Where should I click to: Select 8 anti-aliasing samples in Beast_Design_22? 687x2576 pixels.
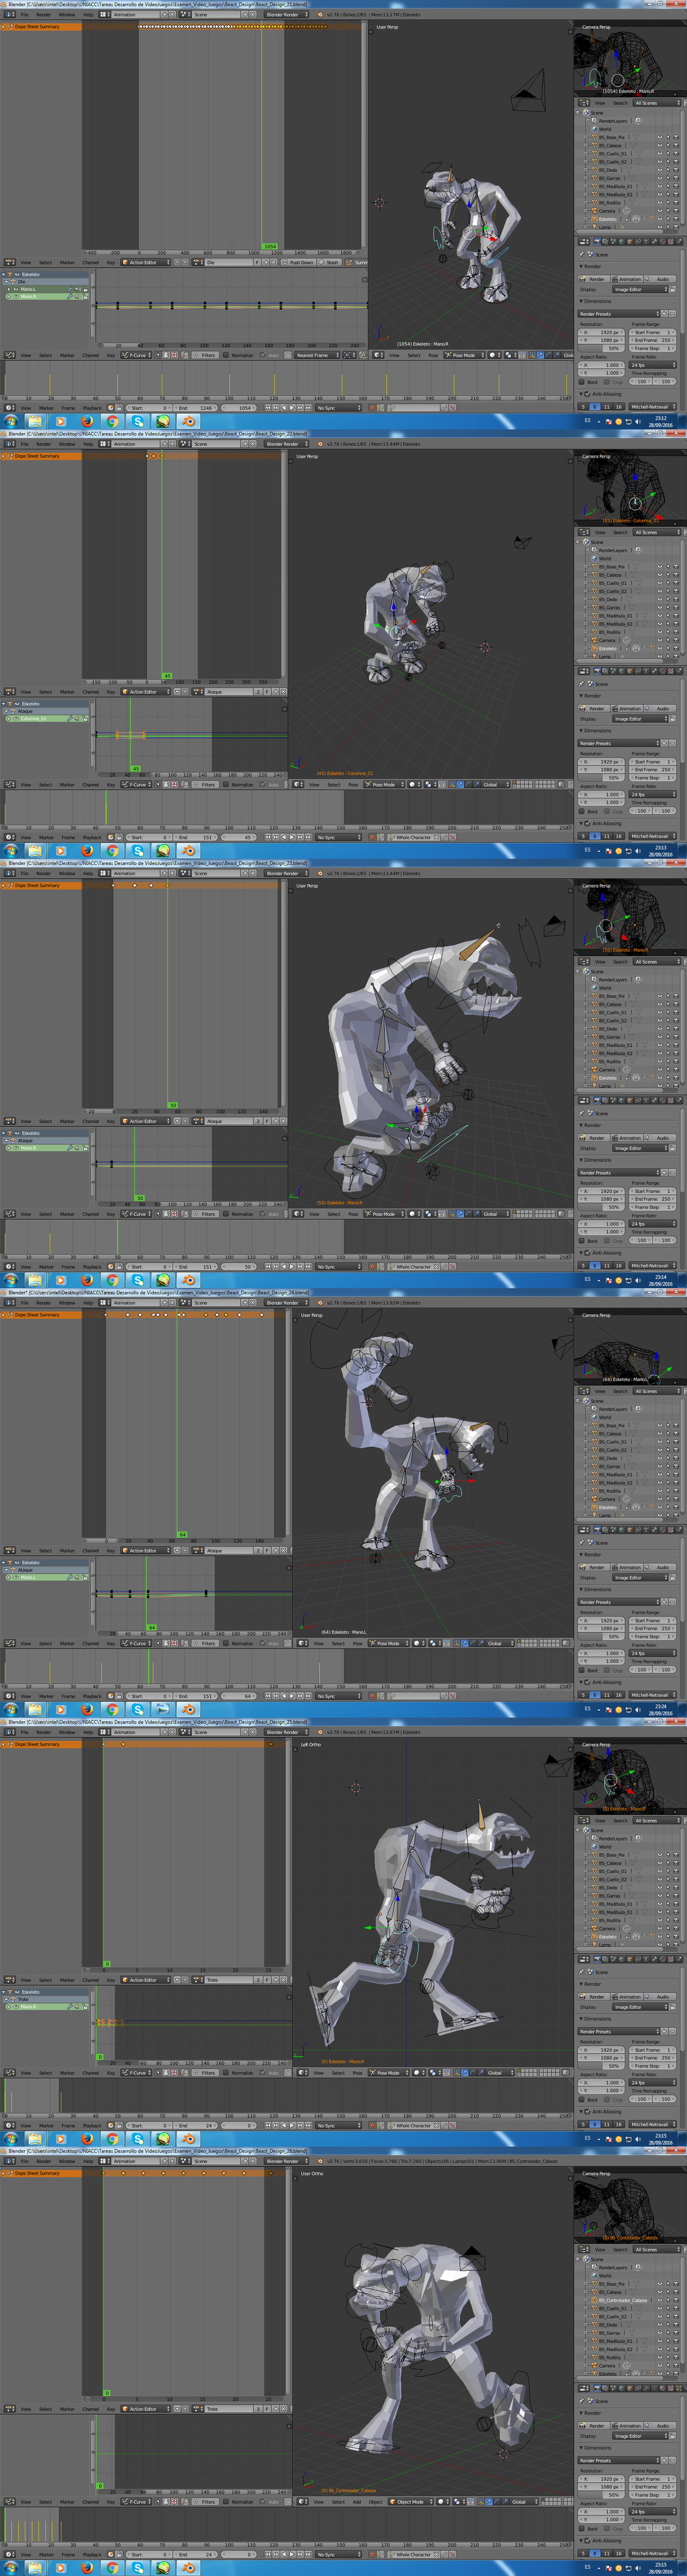tap(596, 836)
